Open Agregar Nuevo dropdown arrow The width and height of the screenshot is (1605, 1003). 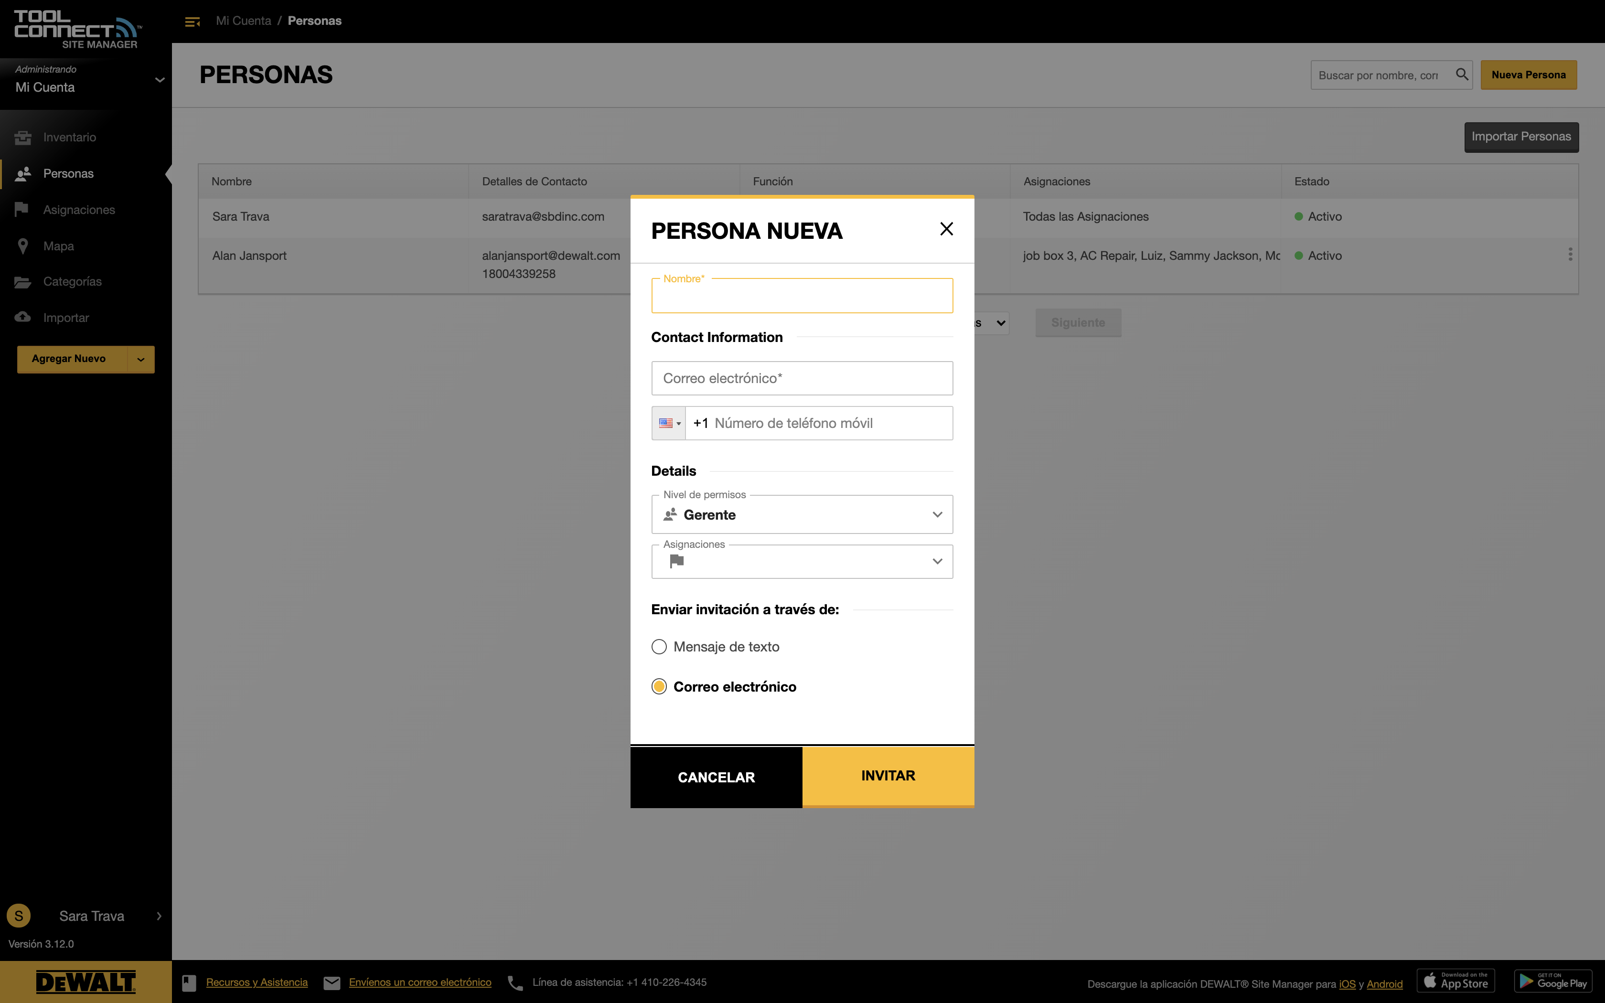(x=140, y=360)
